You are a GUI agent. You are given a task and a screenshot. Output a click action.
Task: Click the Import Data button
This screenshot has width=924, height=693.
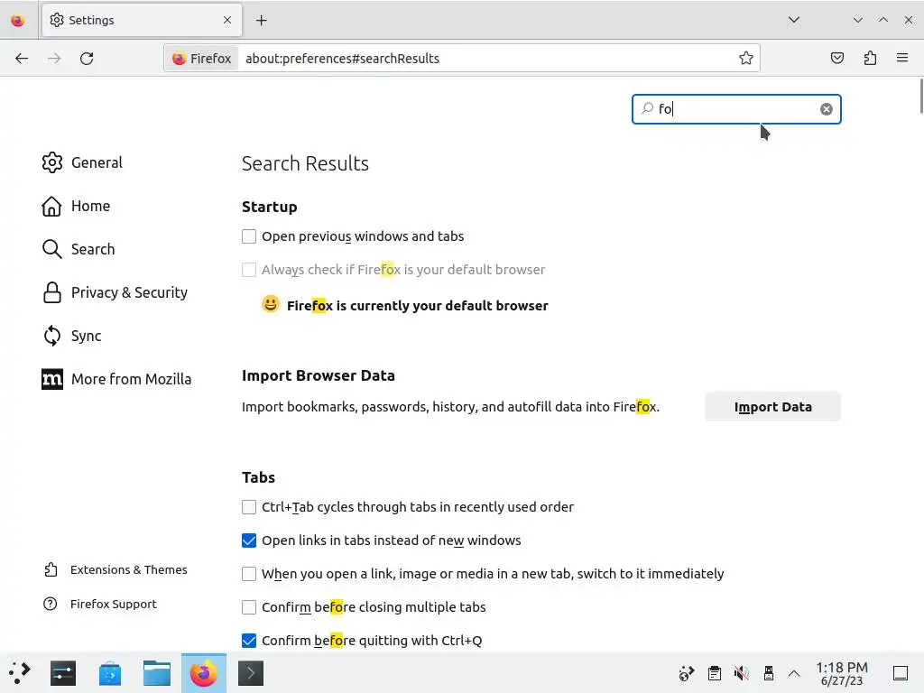(x=772, y=407)
